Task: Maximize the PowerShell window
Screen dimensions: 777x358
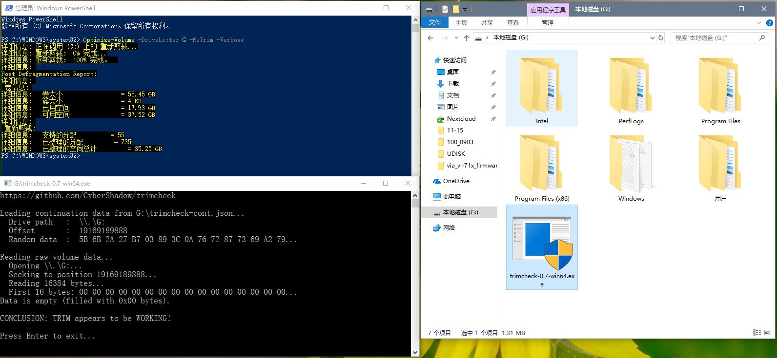Action: coord(386,8)
